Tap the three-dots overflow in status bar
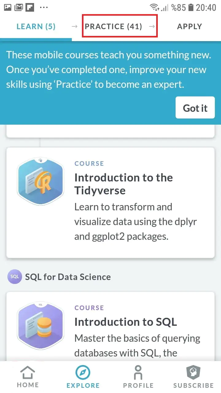This screenshot has height=393, width=221. [44, 7]
